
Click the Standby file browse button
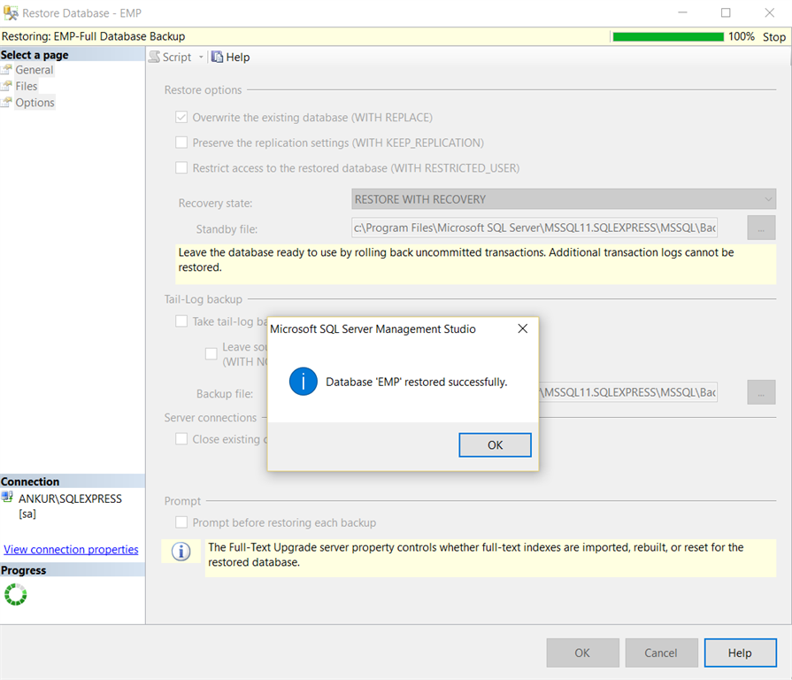tap(761, 228)
